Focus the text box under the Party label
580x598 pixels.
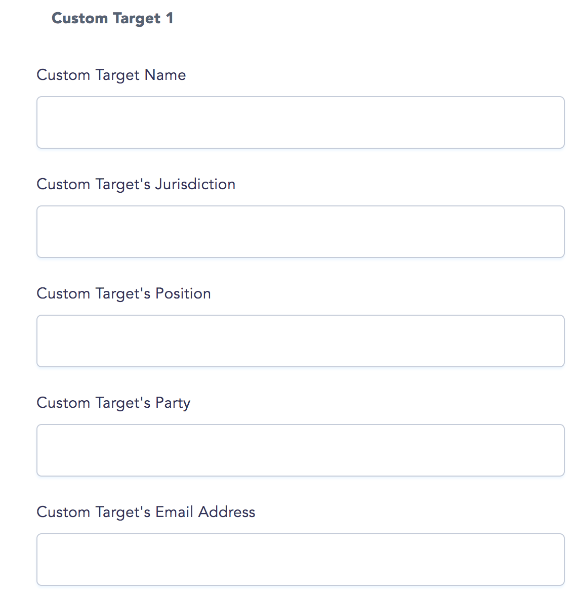[300, 450]
